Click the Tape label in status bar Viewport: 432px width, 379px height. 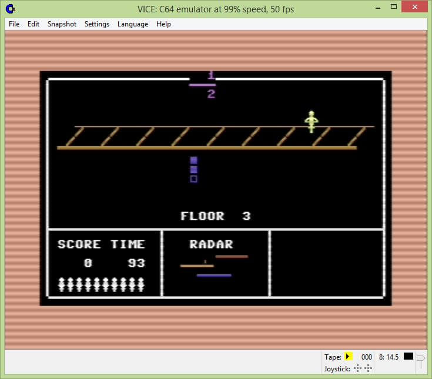[x=333, y=357]
